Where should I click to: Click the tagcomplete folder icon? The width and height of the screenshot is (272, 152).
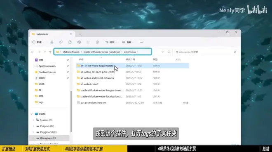[78, 66]
